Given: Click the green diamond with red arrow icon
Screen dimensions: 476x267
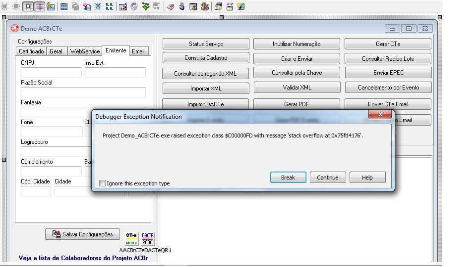Looking at the screenshot, I should tap(146, 6).
